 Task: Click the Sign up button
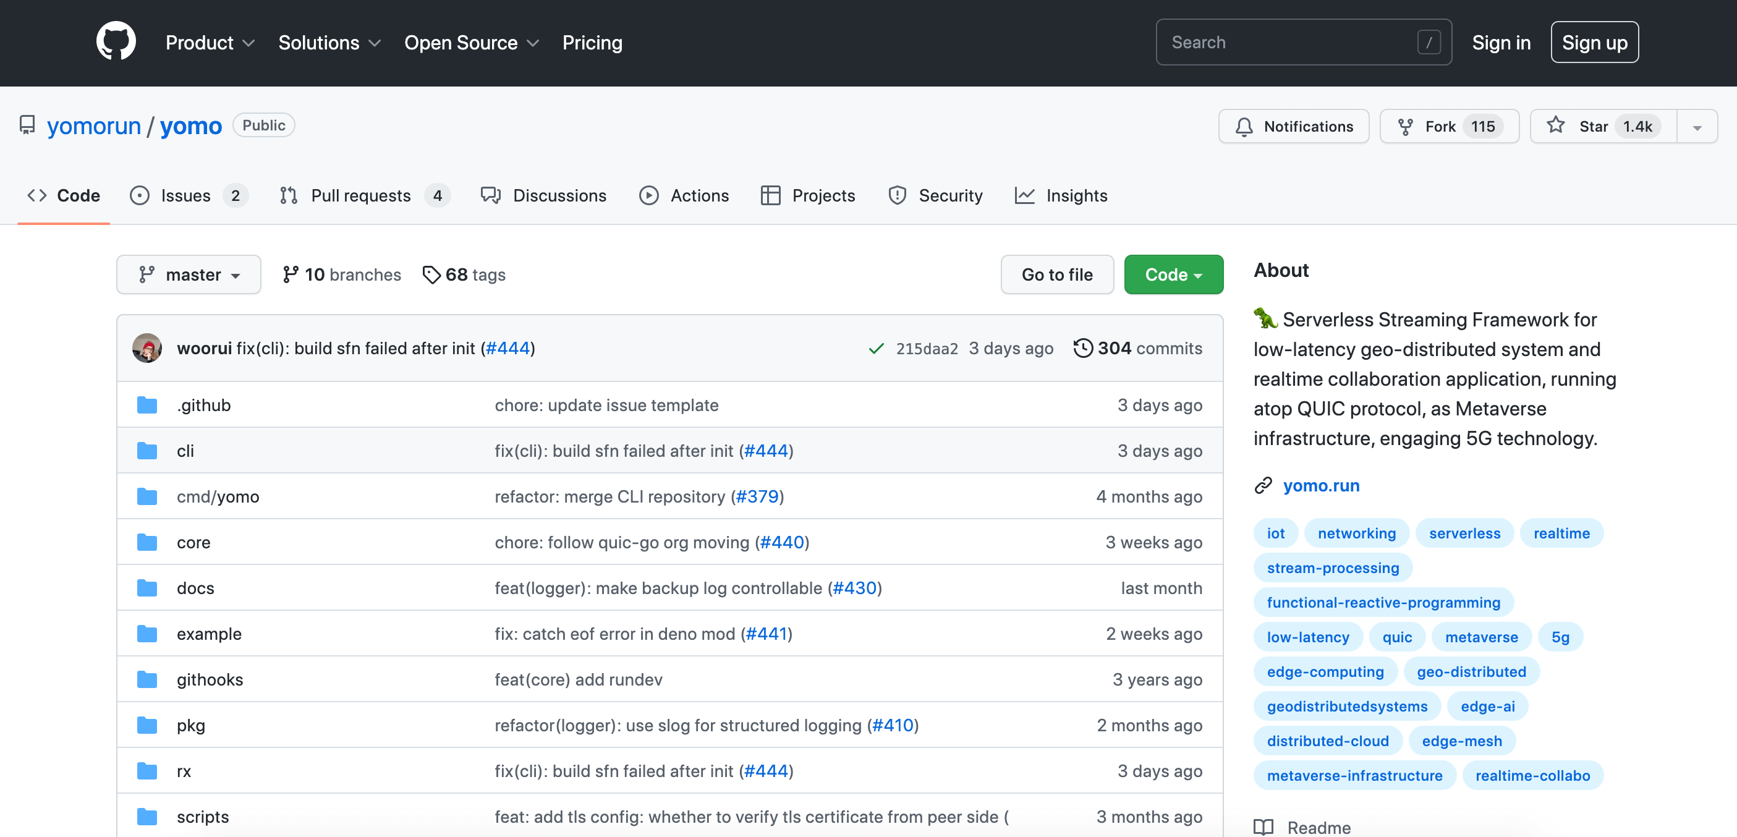pos(1594,43)
